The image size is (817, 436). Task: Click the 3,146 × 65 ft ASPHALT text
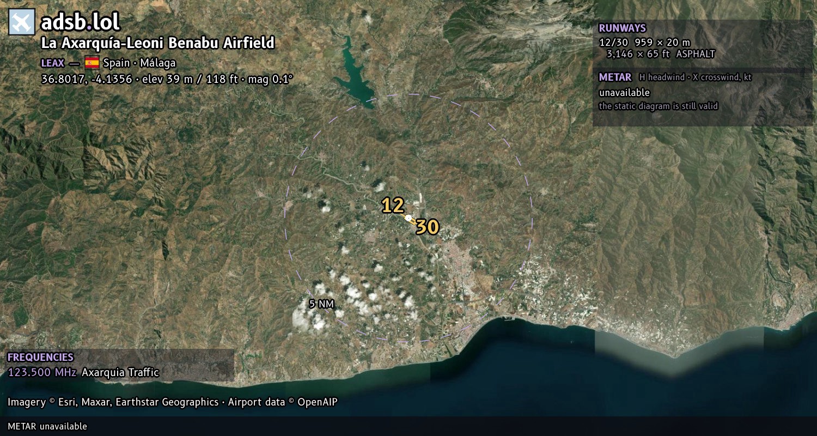[x=661, y=54]
